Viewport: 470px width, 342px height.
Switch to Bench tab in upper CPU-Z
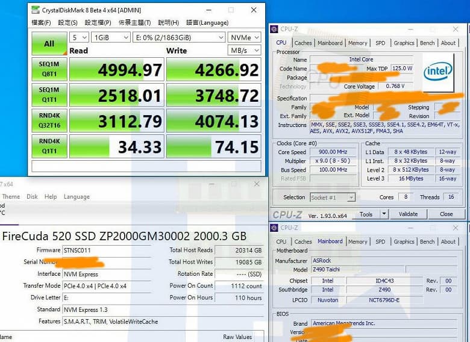pos(427,43)
